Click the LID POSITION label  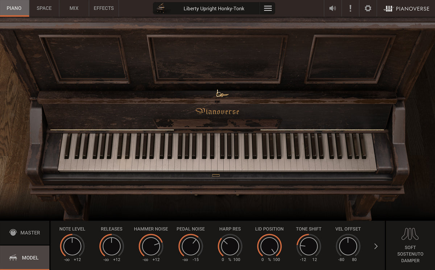point(269,229)
